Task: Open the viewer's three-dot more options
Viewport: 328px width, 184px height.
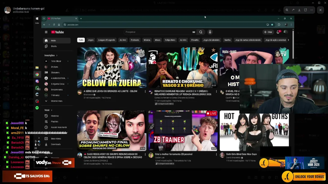Action: [312, 10]
